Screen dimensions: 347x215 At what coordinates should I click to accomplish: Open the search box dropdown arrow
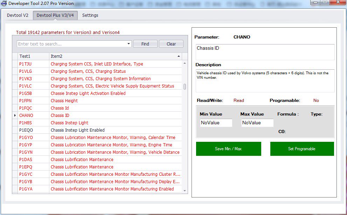pos(129,44)
